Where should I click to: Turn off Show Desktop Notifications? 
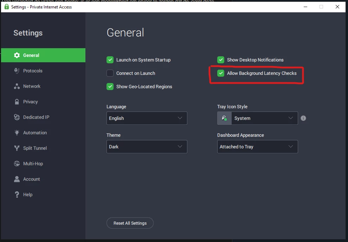(x=221, y=60)
